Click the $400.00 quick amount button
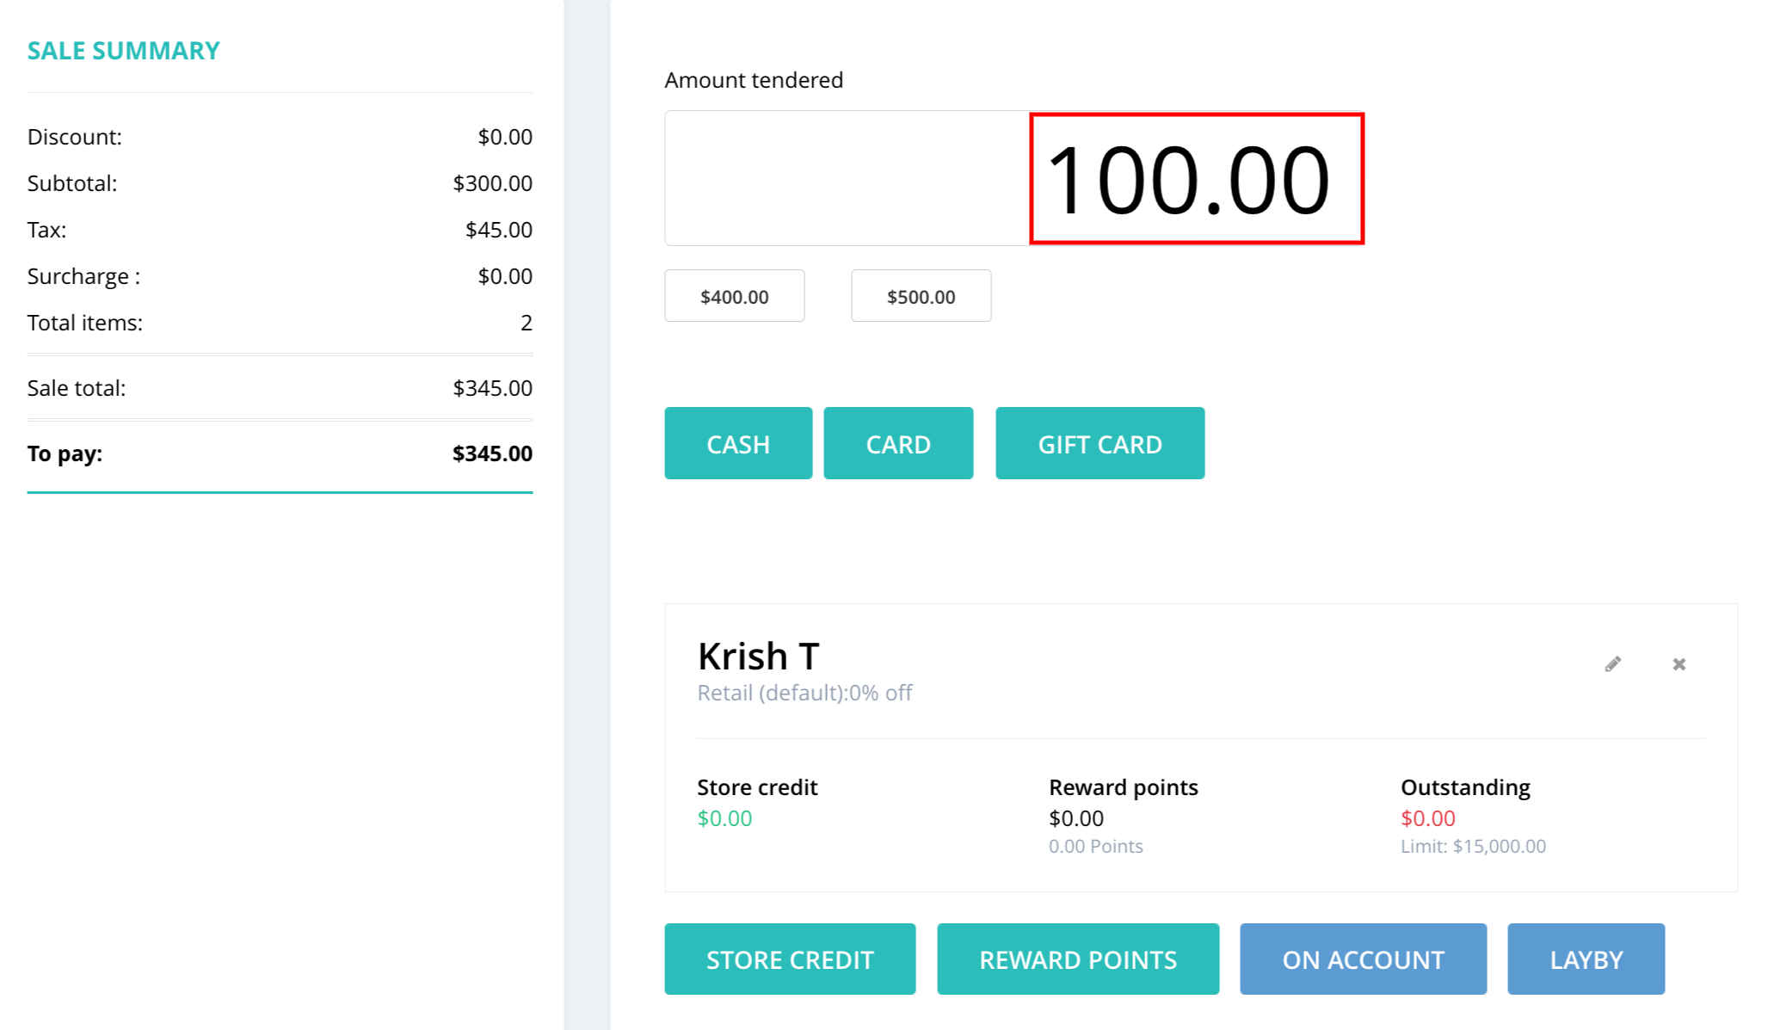Viewport: 1786px width, 1030px height. pos(735,296)
